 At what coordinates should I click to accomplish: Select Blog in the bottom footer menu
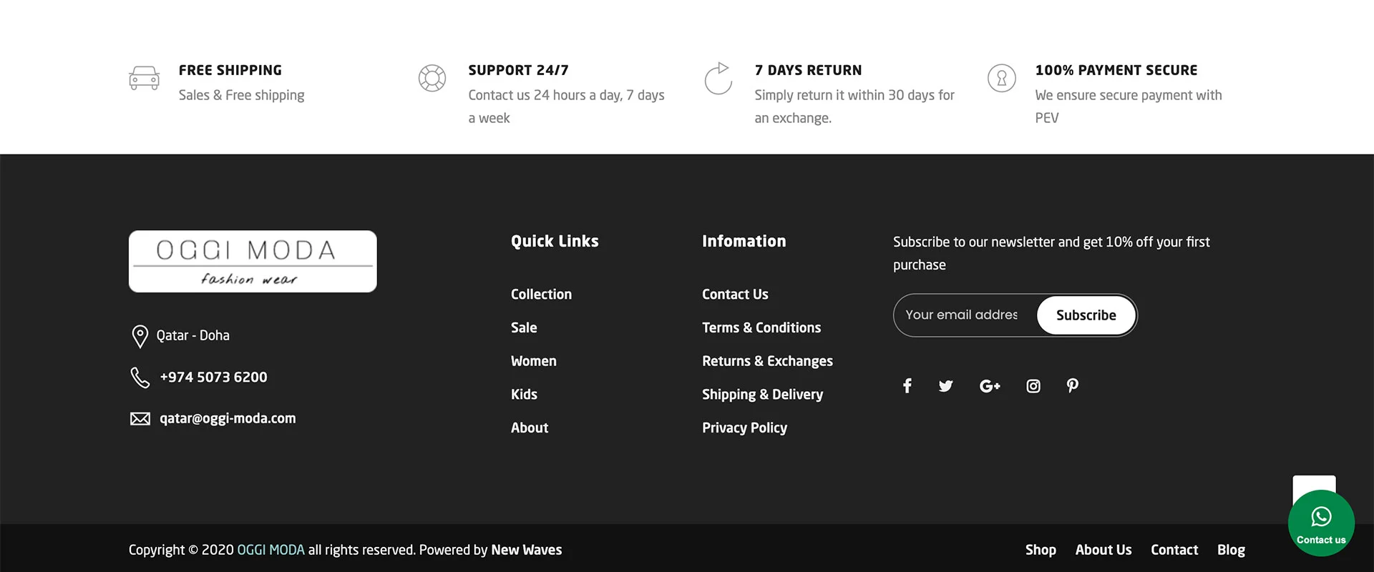[1231, 550]
